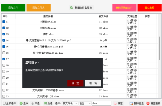Image resolution: width=162 pixels, height=106 pixels.
Task: Check row 21 checkbox
Action: point(4,84)
